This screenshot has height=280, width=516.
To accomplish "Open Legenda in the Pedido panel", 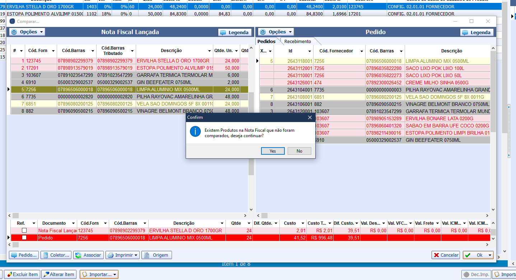I will 477,32.
